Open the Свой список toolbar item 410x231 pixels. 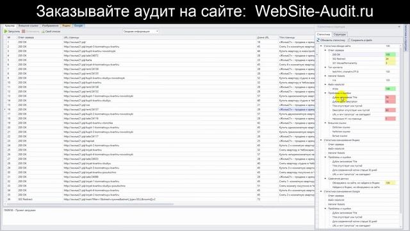tap(51, 31)
